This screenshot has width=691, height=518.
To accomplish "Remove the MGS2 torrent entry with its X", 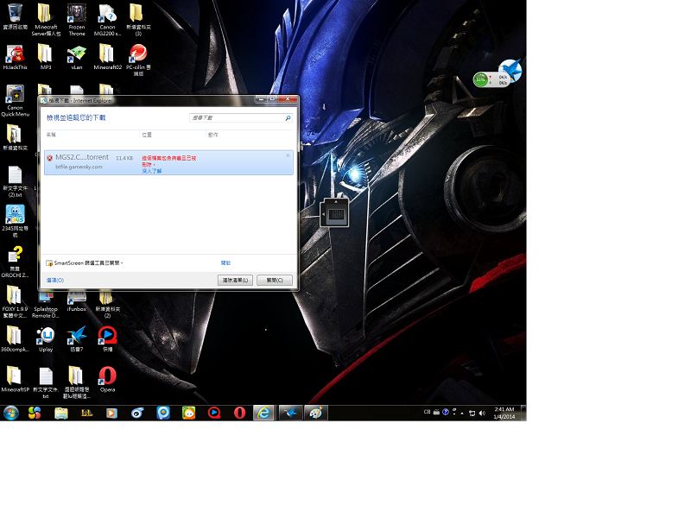I will pos(288,155).
